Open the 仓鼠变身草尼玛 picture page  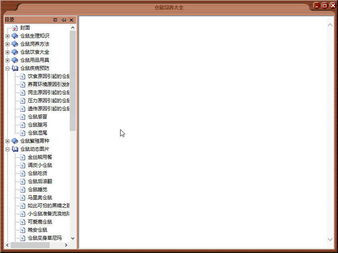[45, 238]
